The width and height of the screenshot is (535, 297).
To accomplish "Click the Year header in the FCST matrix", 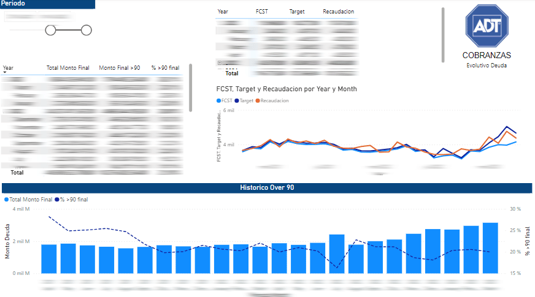I will (223, 11).
